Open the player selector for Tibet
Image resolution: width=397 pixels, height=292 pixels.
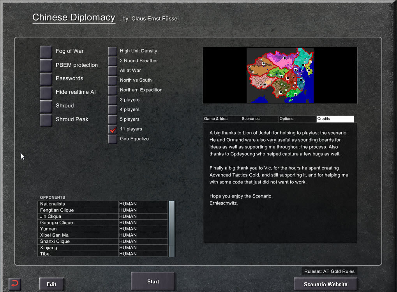[143, 254]
